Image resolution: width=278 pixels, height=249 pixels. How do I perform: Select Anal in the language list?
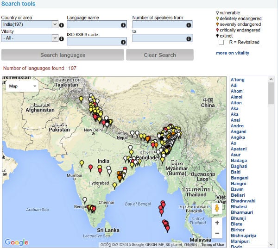pos(235,120)
